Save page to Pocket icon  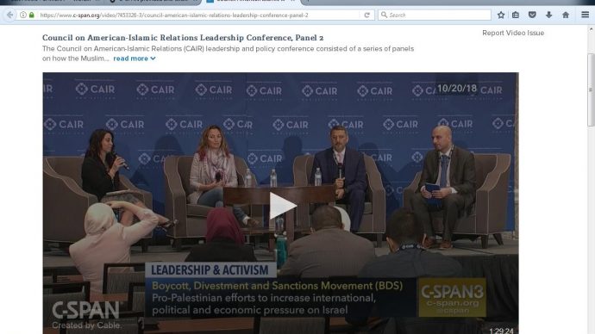tap(532, 15)
